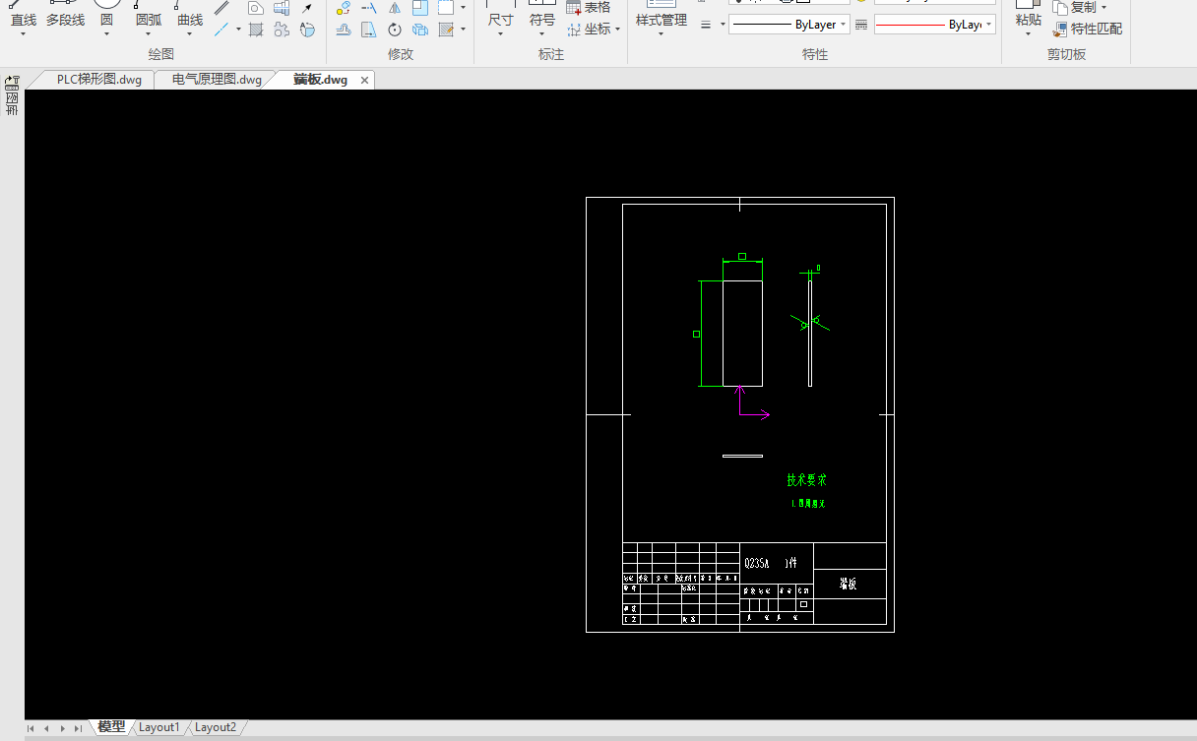Expand the 复制 copy dropdown arrow
Screen dimensions: 1197x741
pyautogui.click(x=1103, y=7)
